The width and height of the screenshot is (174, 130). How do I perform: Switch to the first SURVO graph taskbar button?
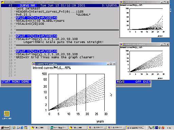[97, 128]
